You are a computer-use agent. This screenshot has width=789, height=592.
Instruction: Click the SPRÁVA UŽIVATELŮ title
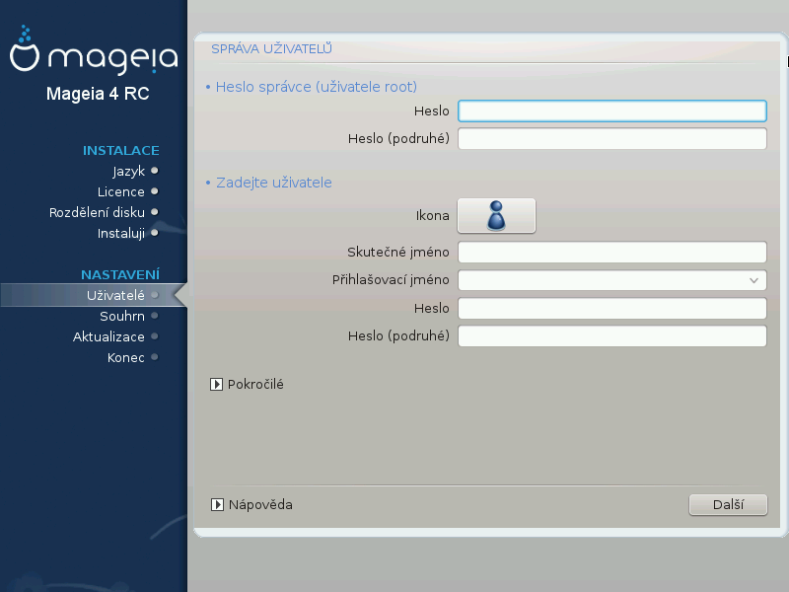[x=271, y=48]
